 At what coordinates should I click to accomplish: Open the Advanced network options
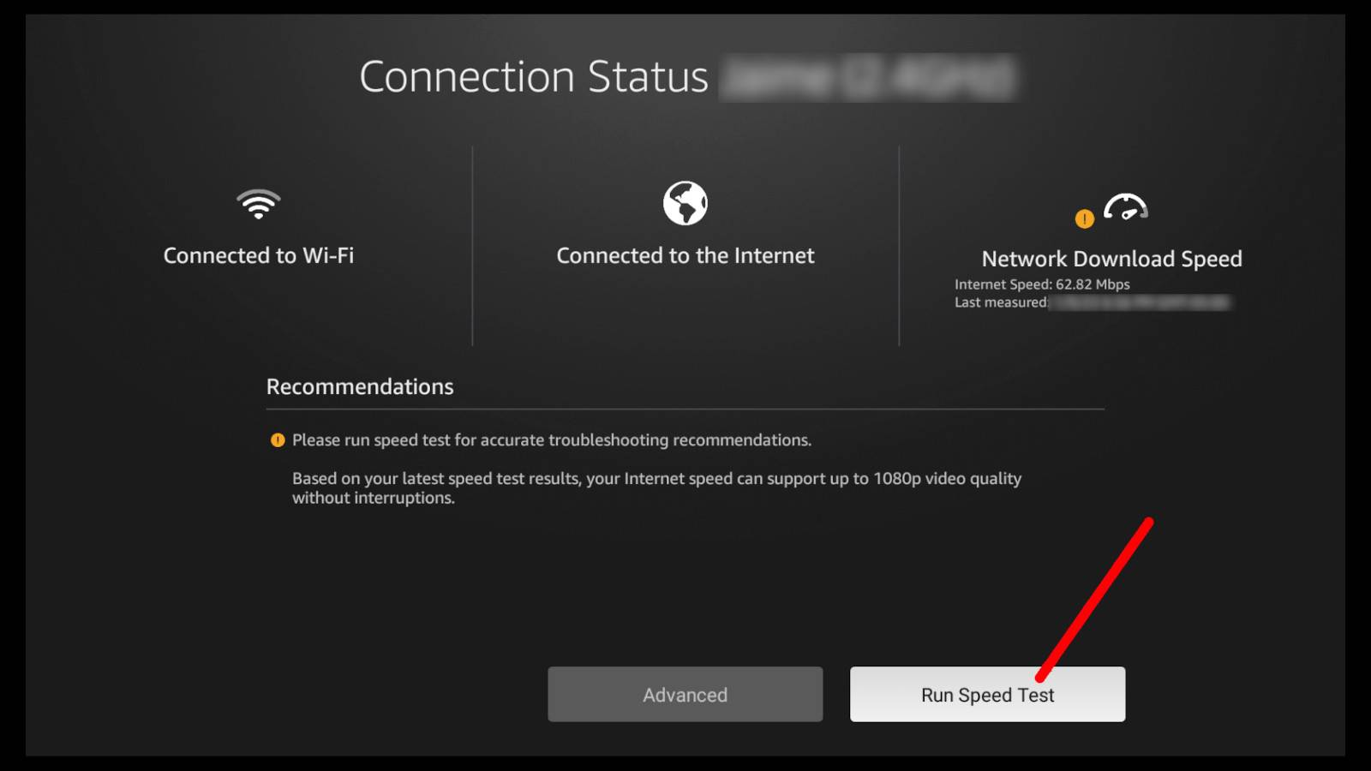pyautogui.click(x=685, y=695)
